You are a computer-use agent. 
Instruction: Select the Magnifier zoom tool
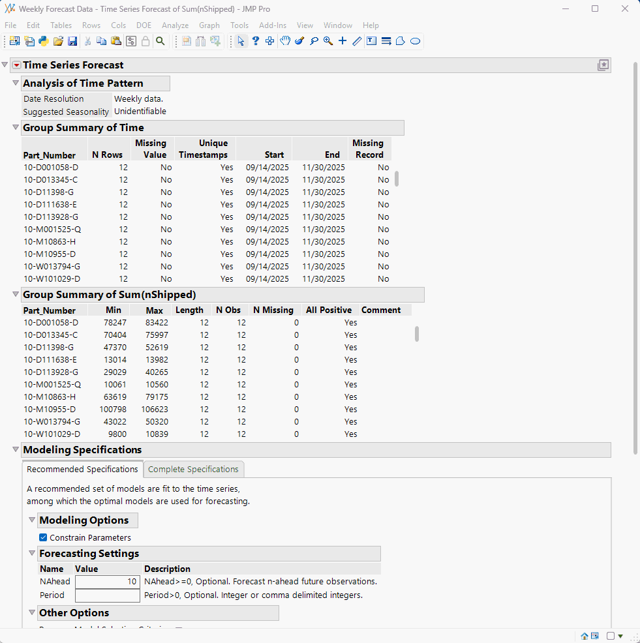pos(328,41)
